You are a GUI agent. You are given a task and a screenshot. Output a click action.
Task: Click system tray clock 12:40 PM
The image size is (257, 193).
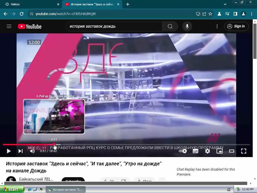click(x=248, y=189)
